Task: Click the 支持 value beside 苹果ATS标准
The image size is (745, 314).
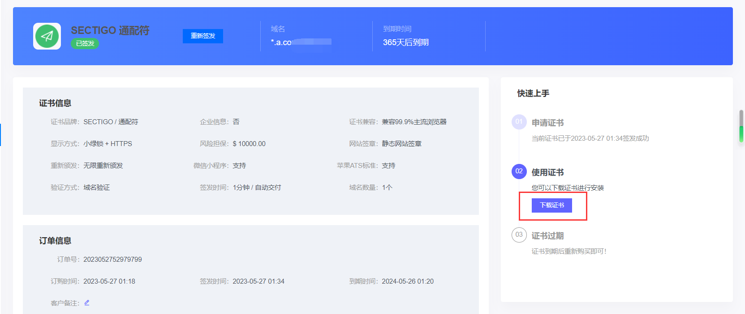Action: coord(388,166)
